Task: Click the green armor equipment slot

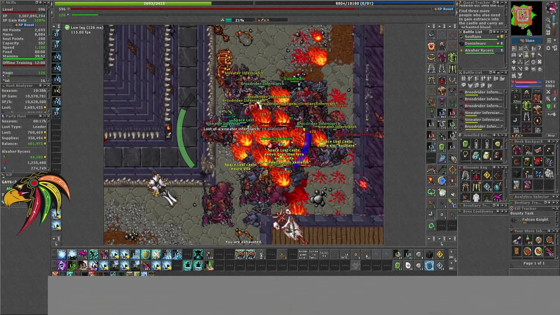Action: pos(527,105)
